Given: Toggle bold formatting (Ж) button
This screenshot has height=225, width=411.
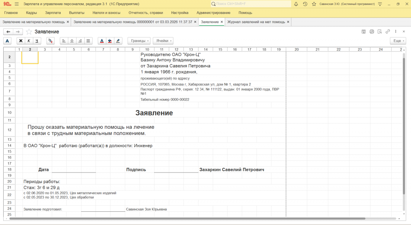Looking at the screenshot, I should (x=20, y=41).
